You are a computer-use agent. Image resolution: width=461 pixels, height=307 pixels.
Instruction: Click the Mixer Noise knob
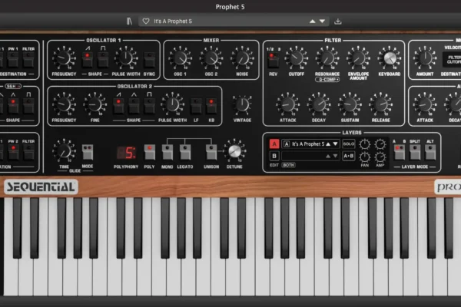(x=242, y=58)
